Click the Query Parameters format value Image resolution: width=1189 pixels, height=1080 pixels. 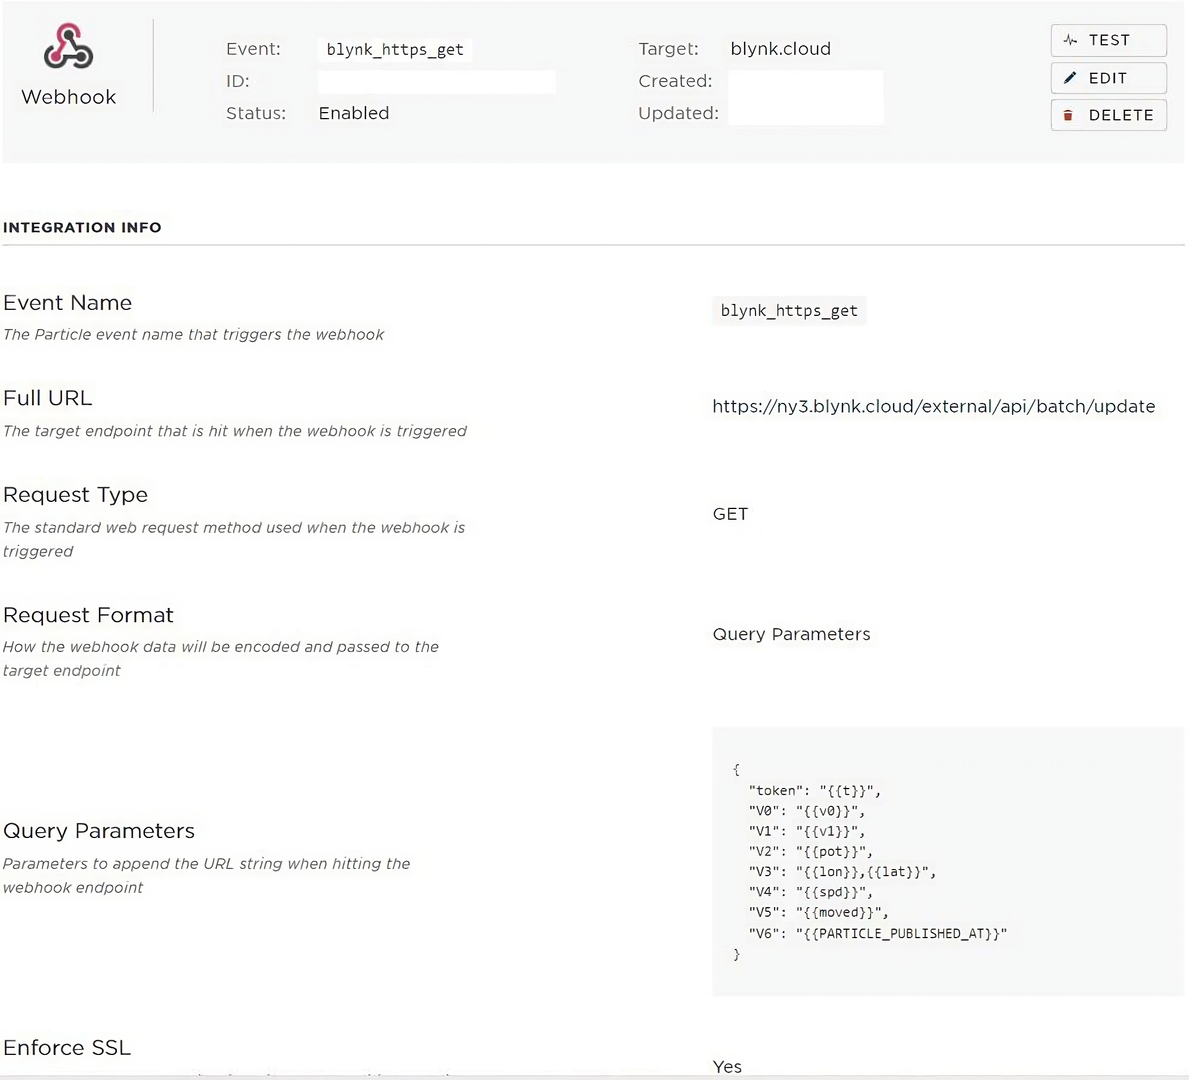point(791,634)
